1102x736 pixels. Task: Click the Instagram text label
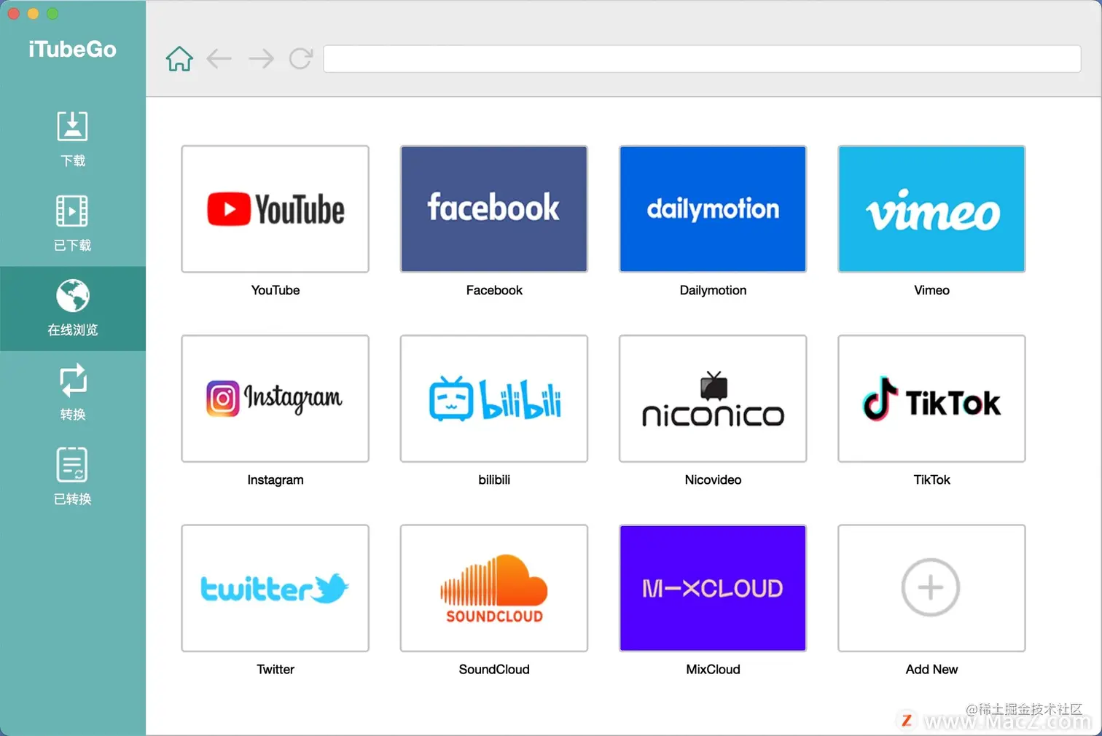click(275, 479)
